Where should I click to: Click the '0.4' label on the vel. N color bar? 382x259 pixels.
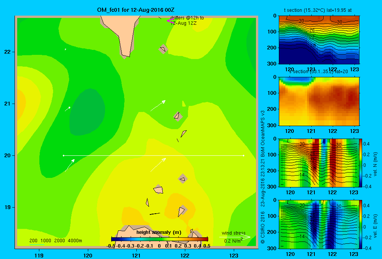[x=366, y=144]
